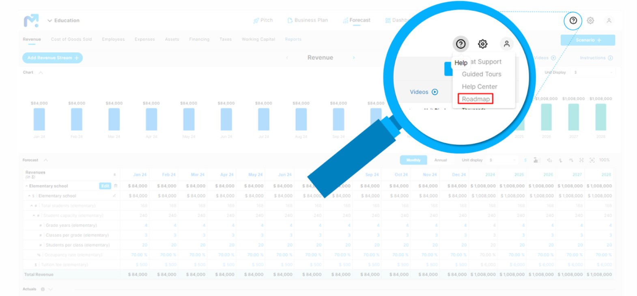Open settings with the gear icon
Image resolution: width=637 pixels, height=296 pixels.
[x=590, y=21]
